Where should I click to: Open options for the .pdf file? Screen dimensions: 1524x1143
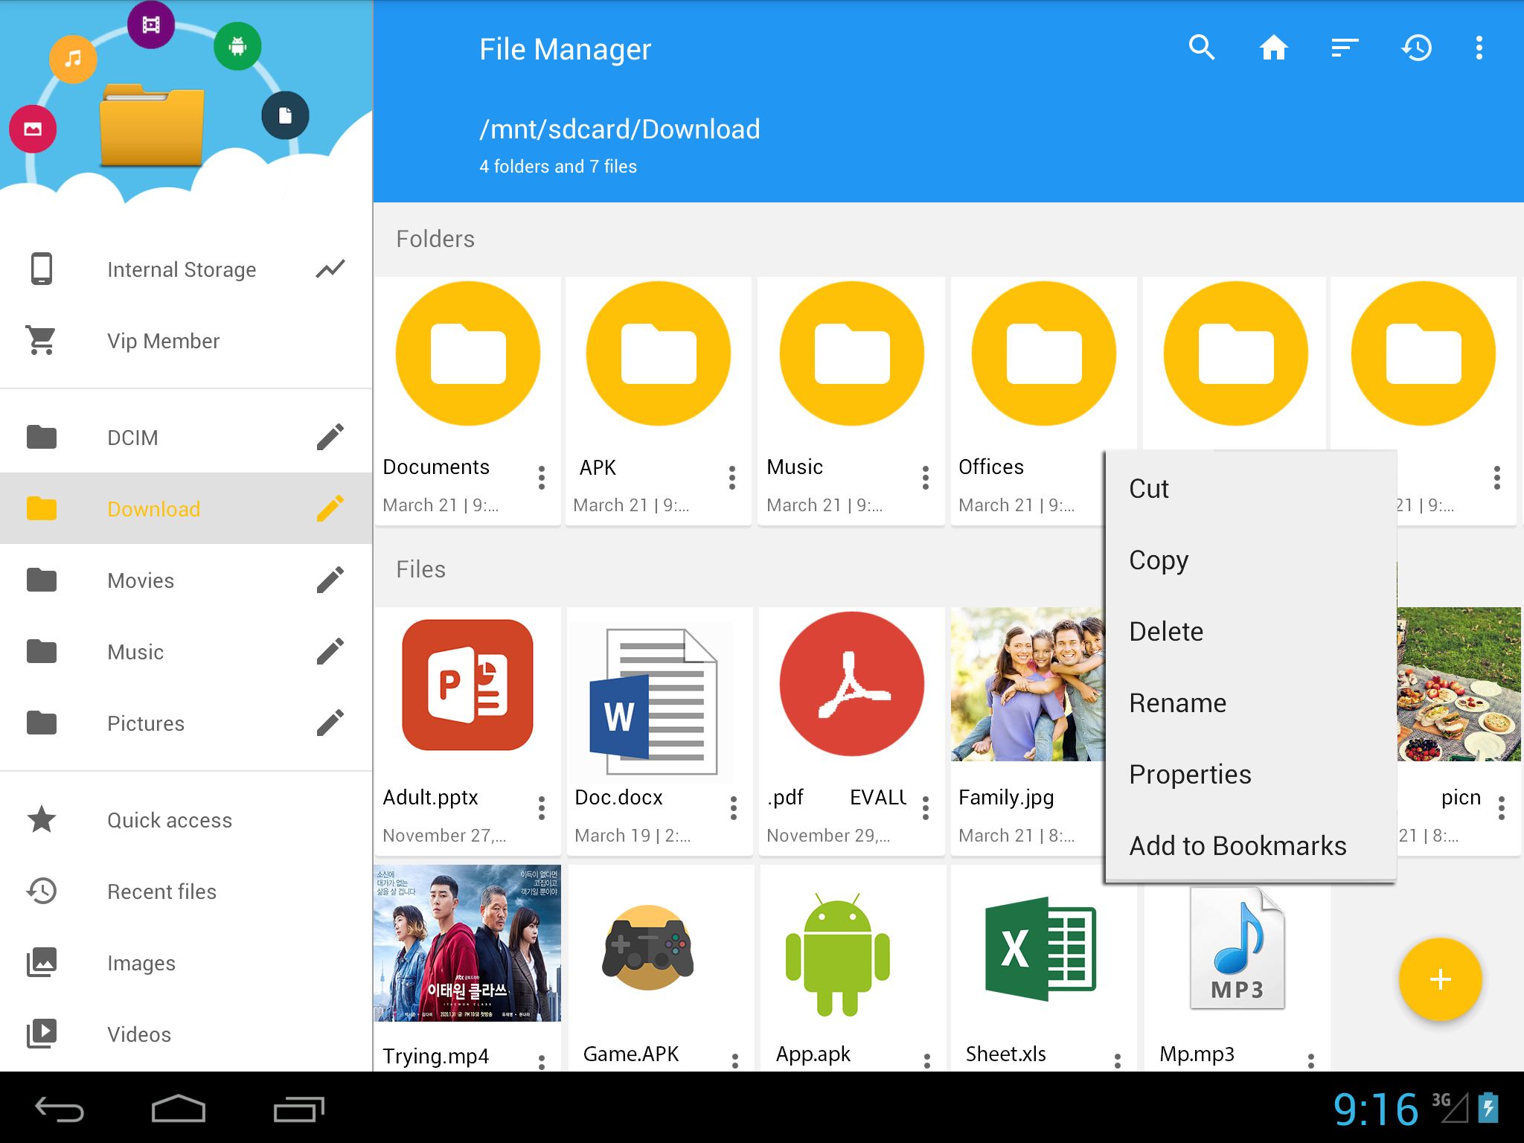[x=926, y=808]
